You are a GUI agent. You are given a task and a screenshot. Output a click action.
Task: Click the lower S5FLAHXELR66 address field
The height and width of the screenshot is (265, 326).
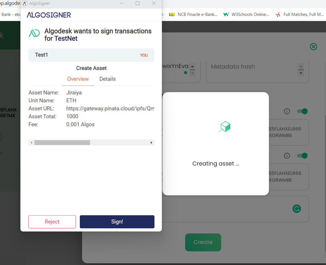click(x=289, y=177)
